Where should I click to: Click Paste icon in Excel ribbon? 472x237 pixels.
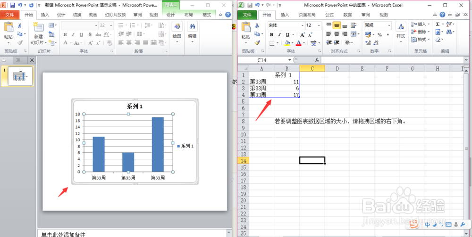[x=246, y=28]
